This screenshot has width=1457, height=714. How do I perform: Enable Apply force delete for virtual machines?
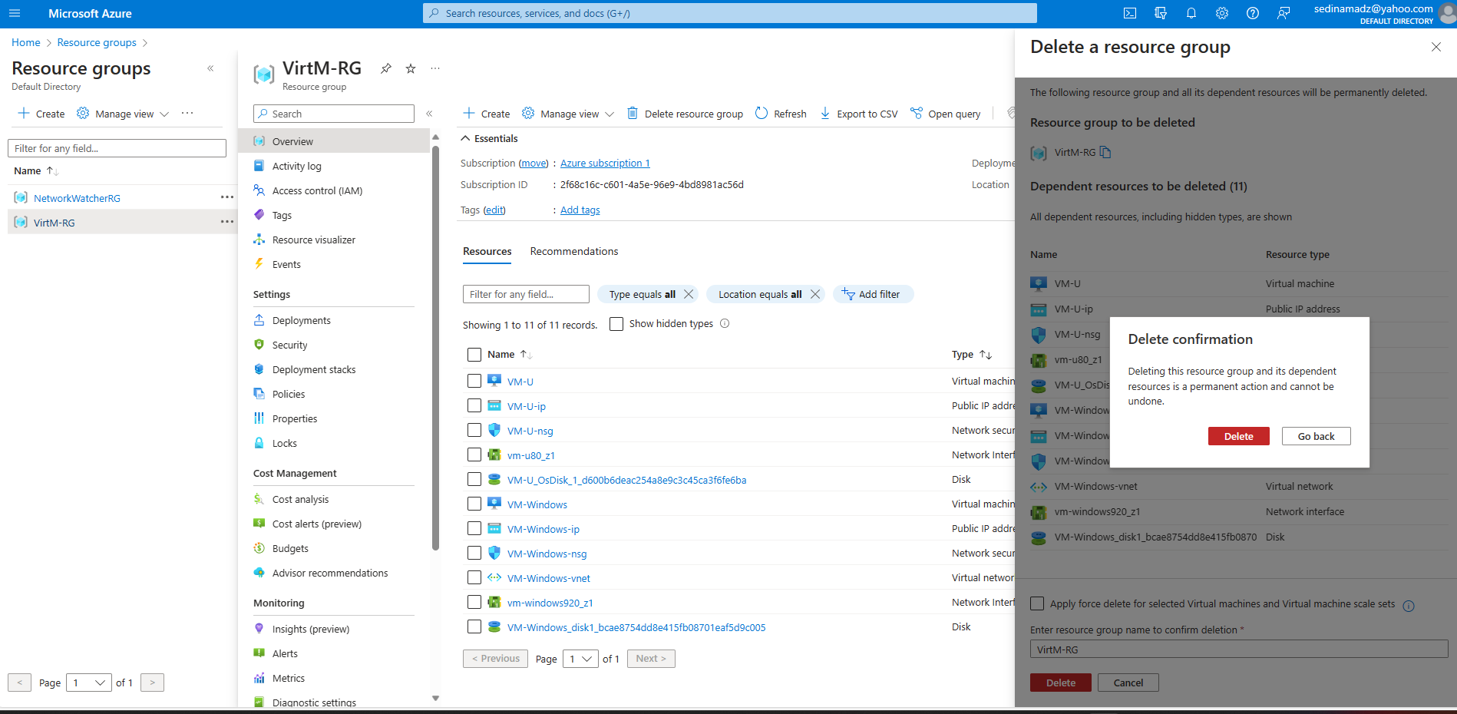pos(1037,603)
